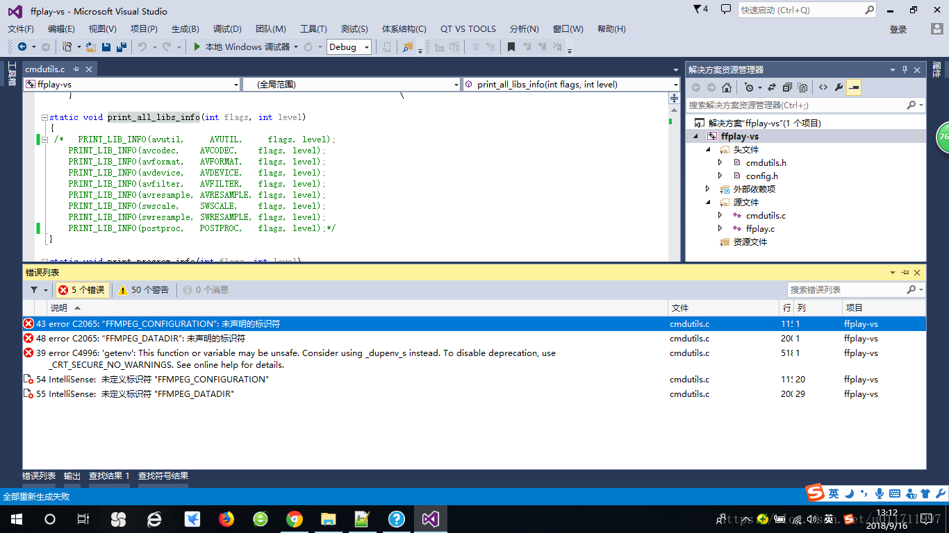
Task: Collapse the print_all_libs_info function outline
Action: [44, 117]
